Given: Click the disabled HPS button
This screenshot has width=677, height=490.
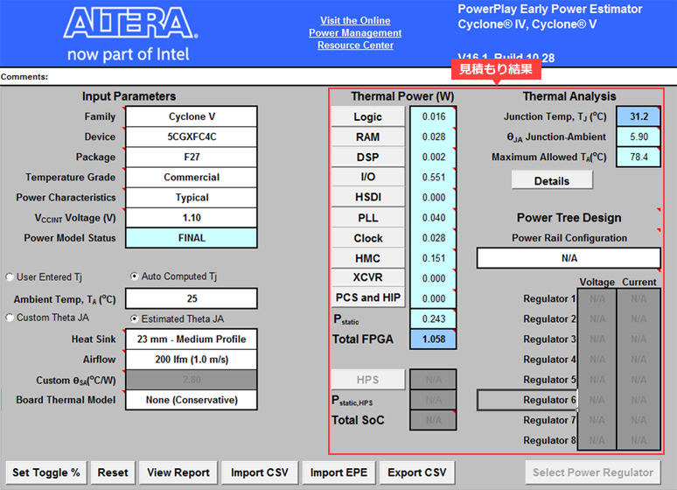Looking at the screenshot, I should pos(368,380).
